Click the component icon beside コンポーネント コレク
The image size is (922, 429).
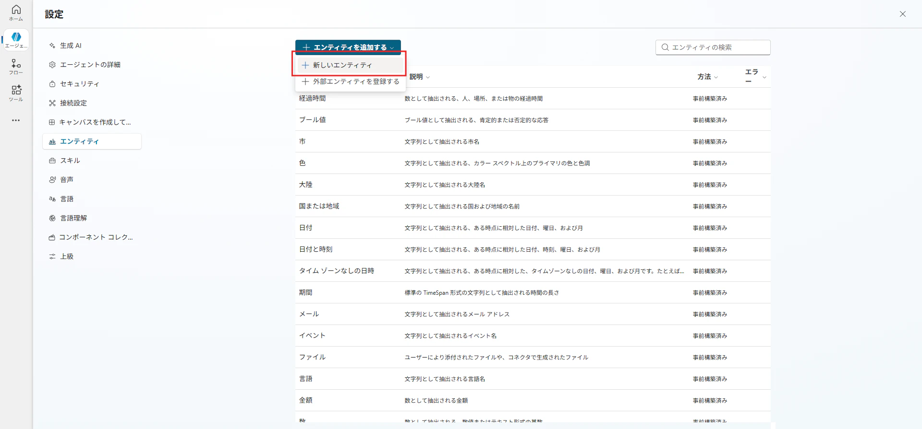pyautogui.click(x=52, y=237)
